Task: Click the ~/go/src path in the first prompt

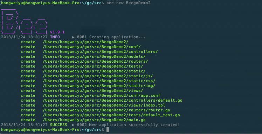Action: [x=91, y=3]
